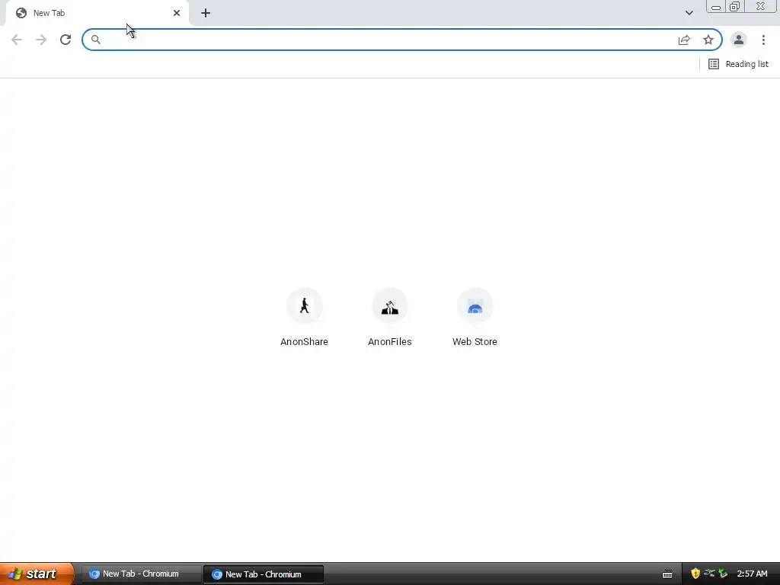Close the Chromium window

click(x=761, y=6)
